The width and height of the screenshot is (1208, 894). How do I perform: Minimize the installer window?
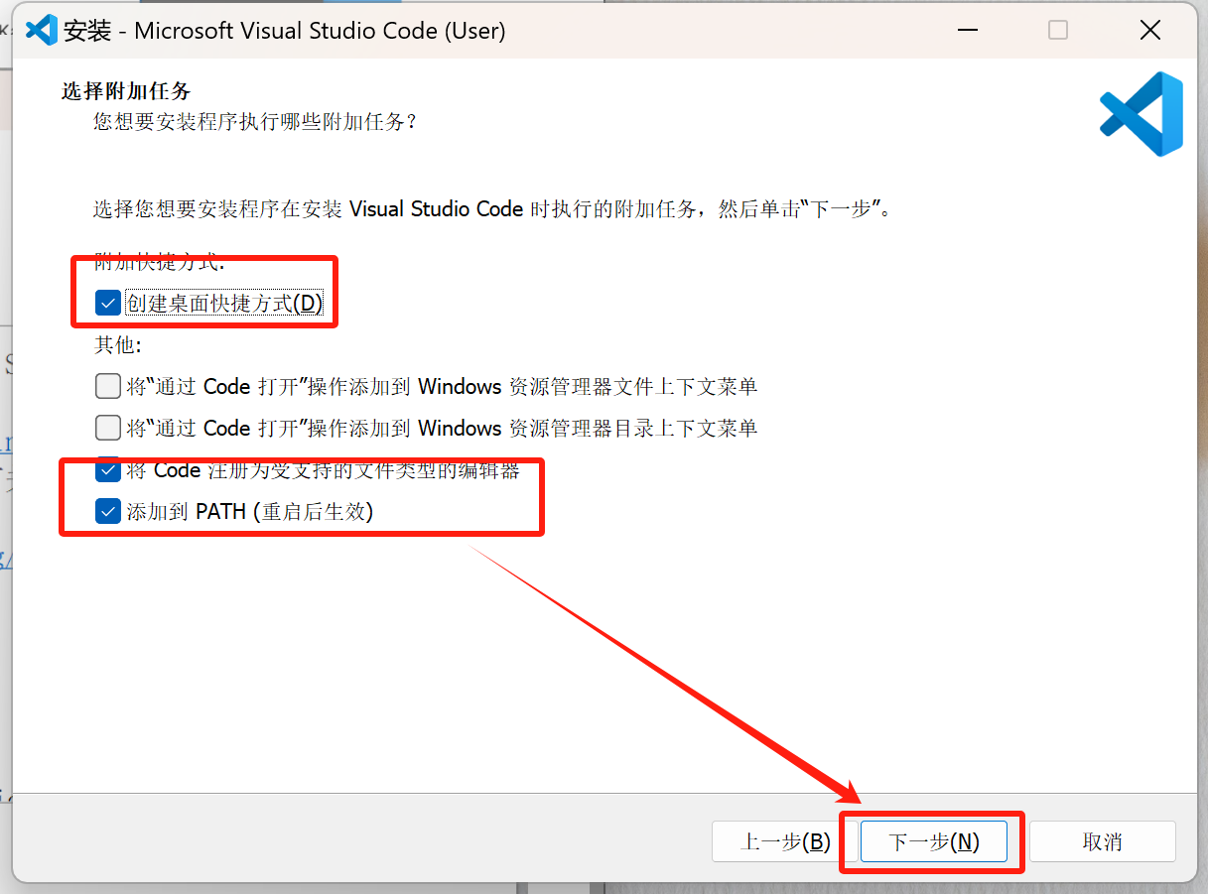966,31
